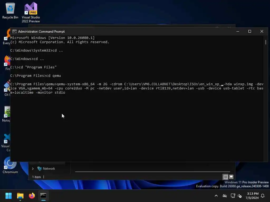Click the Explorer horizontal scrollbar

(x=153, y=171)
